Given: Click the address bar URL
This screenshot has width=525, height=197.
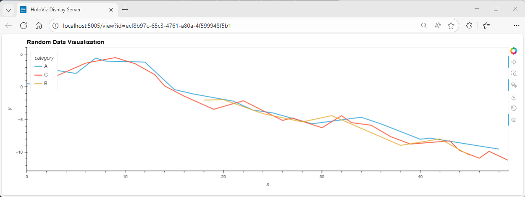Looking at the screenshot, I should [x=147, y=26].
